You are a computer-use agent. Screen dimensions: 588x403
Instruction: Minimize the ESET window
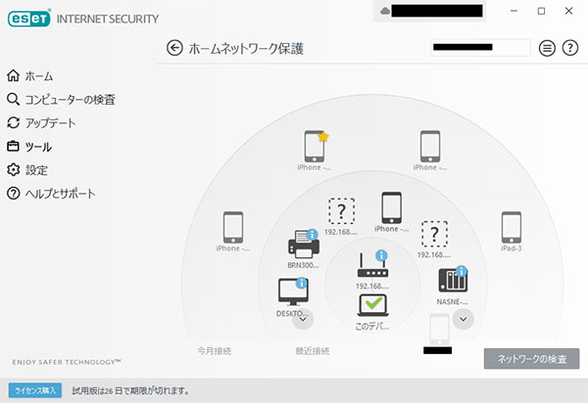click(x=514, y=11)
